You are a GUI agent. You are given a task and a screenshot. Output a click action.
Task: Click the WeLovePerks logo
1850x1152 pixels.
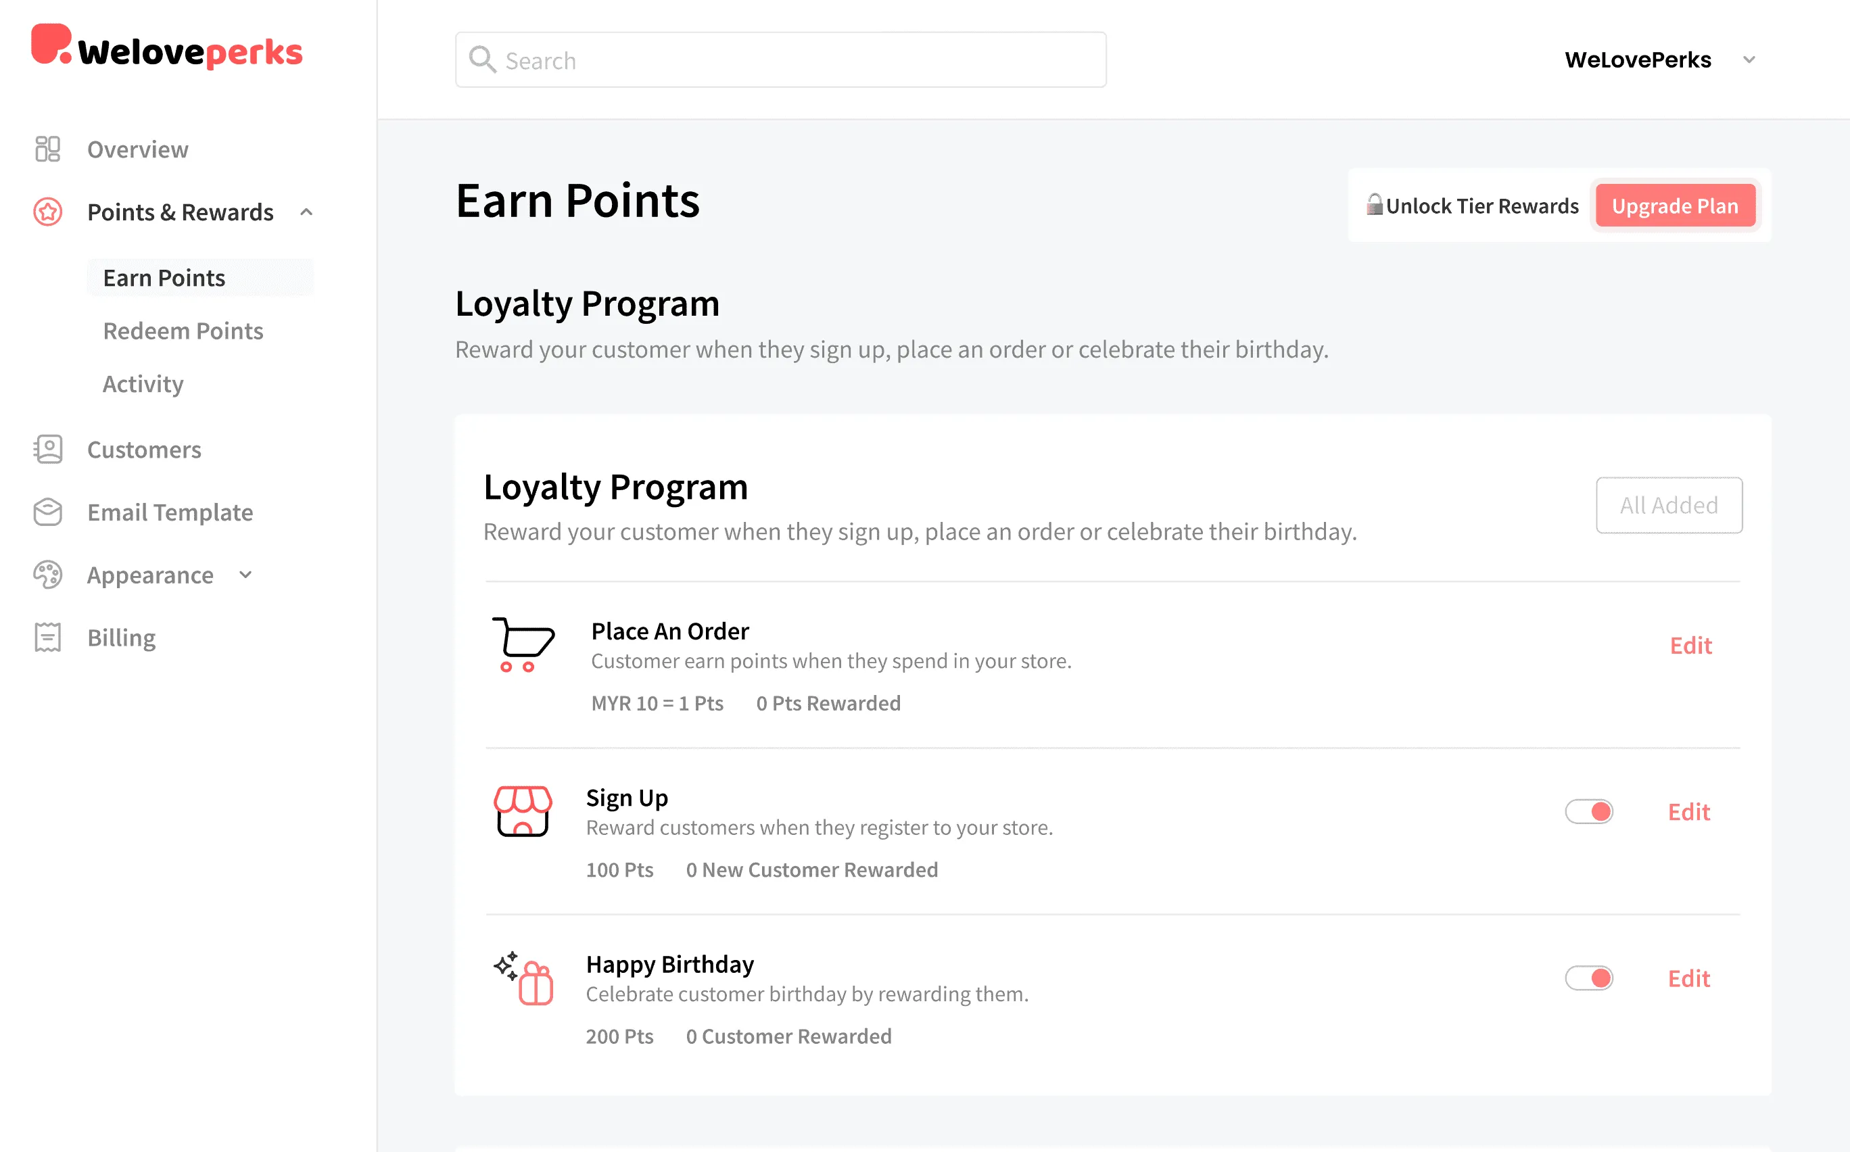[x=167, y=48]
